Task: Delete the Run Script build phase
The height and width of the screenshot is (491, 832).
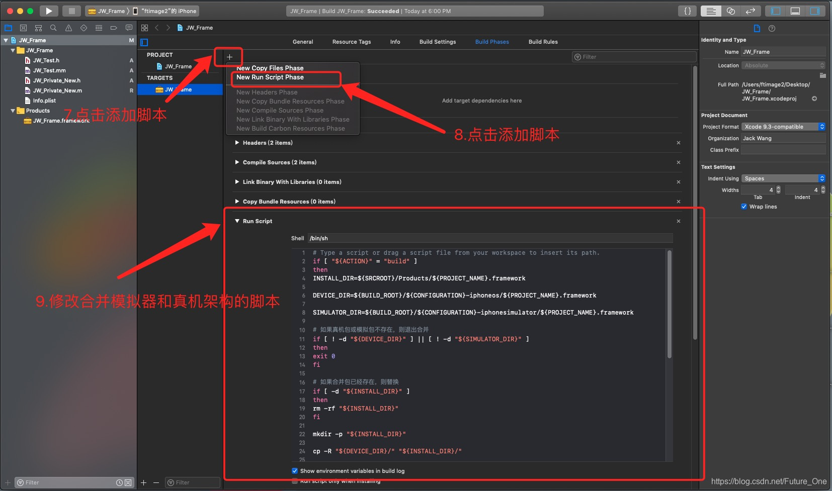Action: tap(679, 221)
